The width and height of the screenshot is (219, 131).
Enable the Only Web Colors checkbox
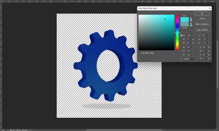coord(139,53)
